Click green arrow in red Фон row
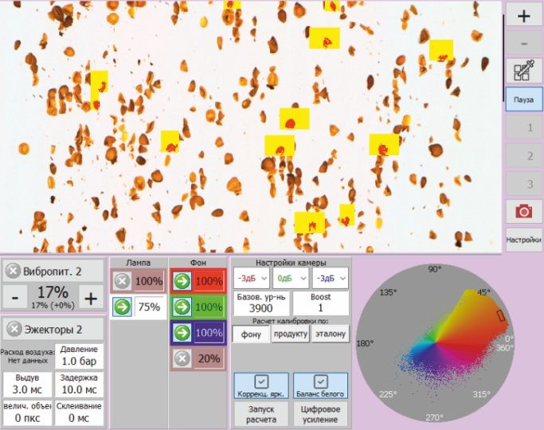This screenshot has width=544, height=430. 182,281
